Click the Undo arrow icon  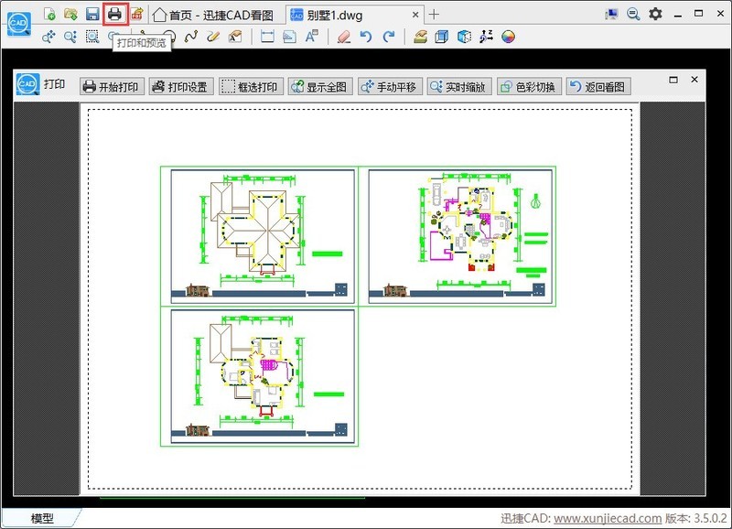(366, 37)
